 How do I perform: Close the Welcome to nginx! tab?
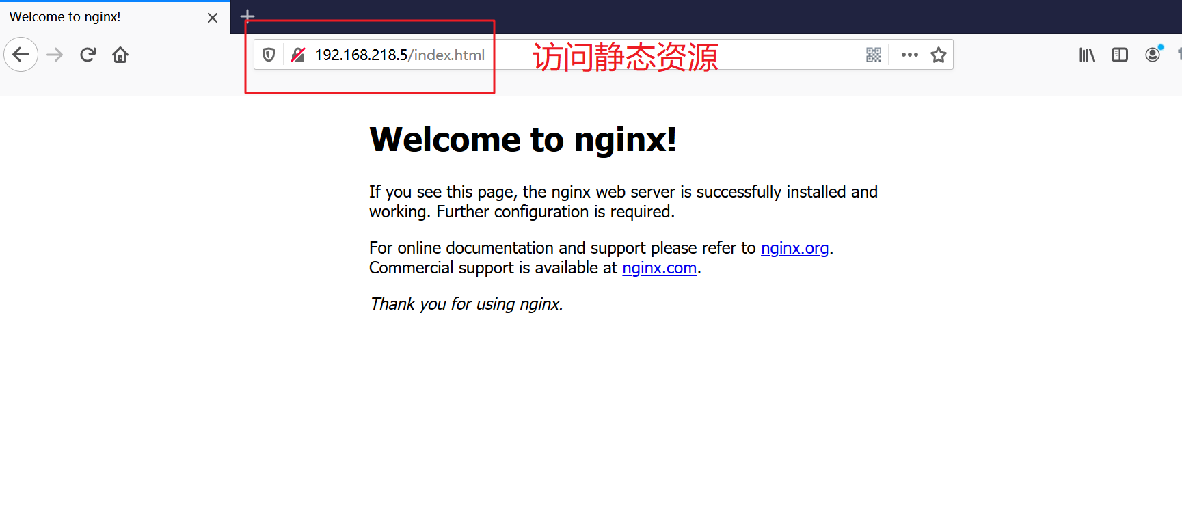click(213, 18)
